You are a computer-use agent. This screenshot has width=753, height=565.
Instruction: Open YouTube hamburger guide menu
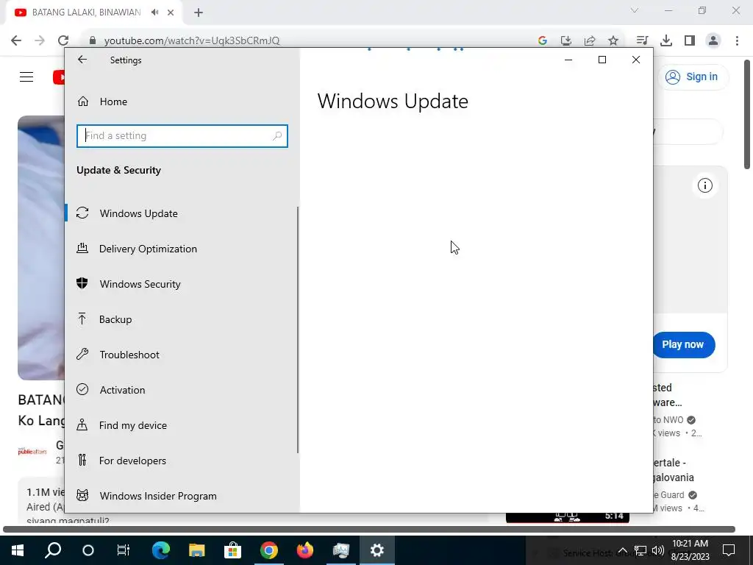coord(26,77)
